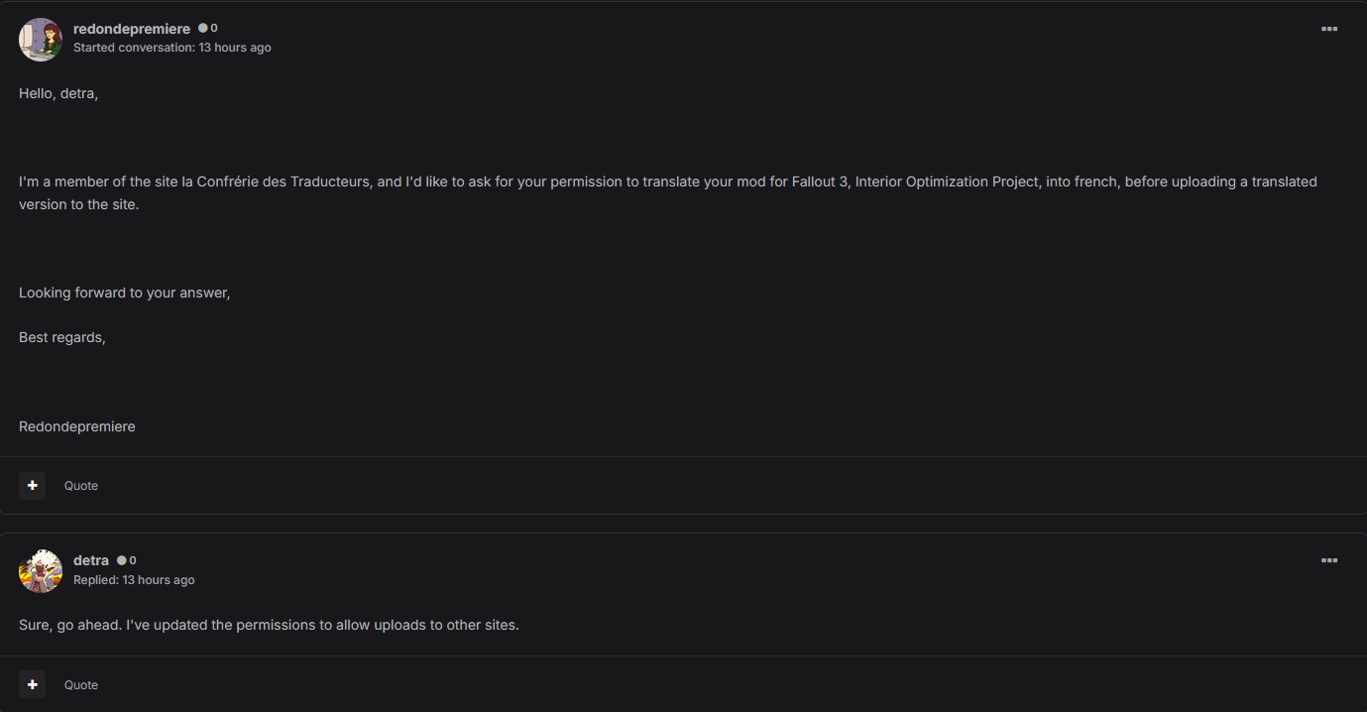The height and width of the screenshot is (712, 1367).
Task: Quote detra's reply
Action: pyautogui.click(x=81, y=685)
